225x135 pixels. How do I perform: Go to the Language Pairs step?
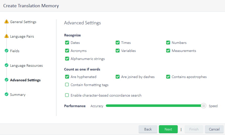pyautogui.click(x=22, y=36)
